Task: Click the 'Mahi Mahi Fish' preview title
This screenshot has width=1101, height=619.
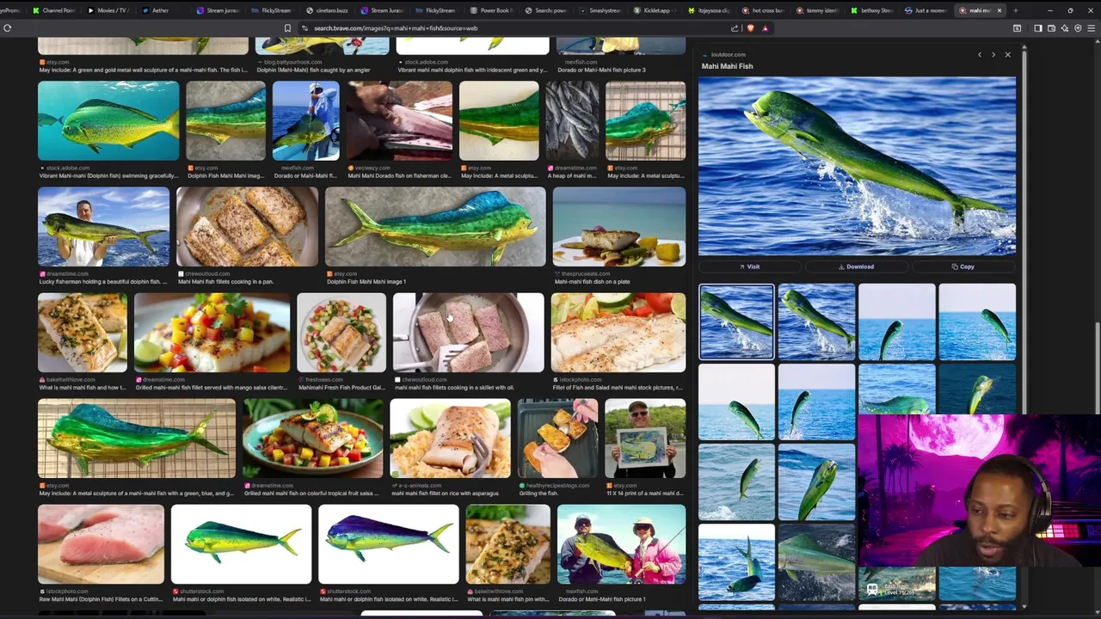Action: (727, 66)
